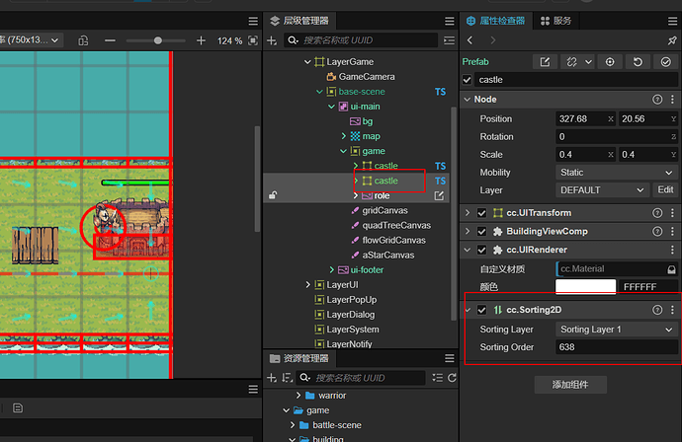Click the 资源管理器 assets tab
The height and width of the screenshot is (442, 682).
[x=299, y=358]
